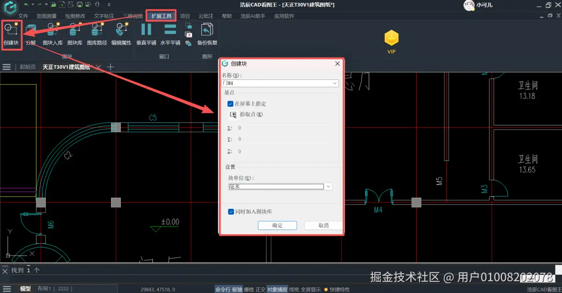Add a new drawing tab with plus icon
Screen dimensions: 562x293
coord(111,67)
